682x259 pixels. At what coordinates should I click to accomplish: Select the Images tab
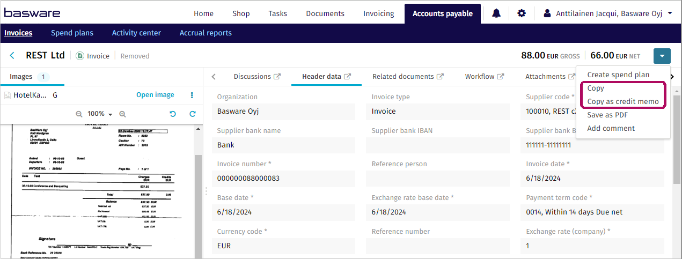click(32, 77)
